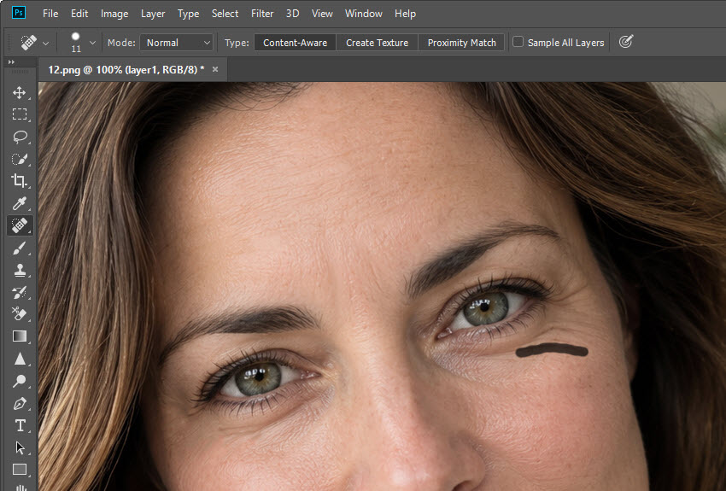Enable Sample All Layers checkbox
The height and width of the screenshot is (491, 726).
[x=518, y=42]
